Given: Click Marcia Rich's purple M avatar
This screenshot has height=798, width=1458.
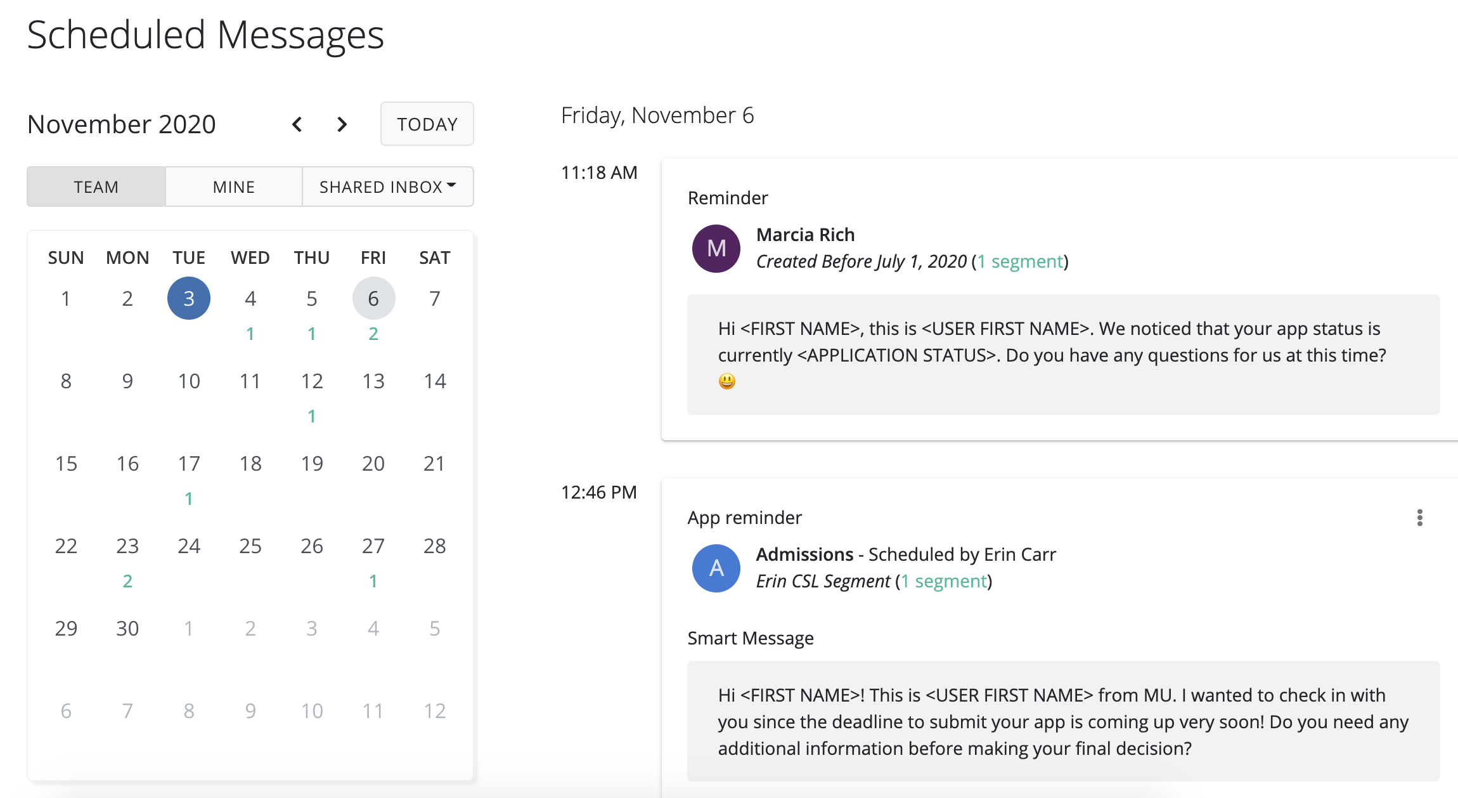Looking at the screenshot, I should pos(716,249).
